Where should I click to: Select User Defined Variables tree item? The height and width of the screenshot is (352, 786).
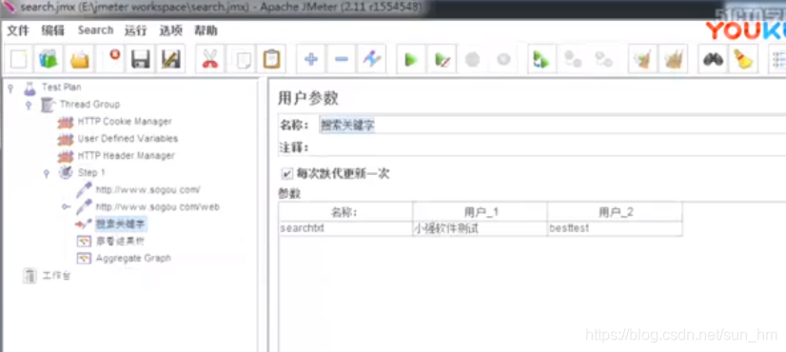pos(128,138)
